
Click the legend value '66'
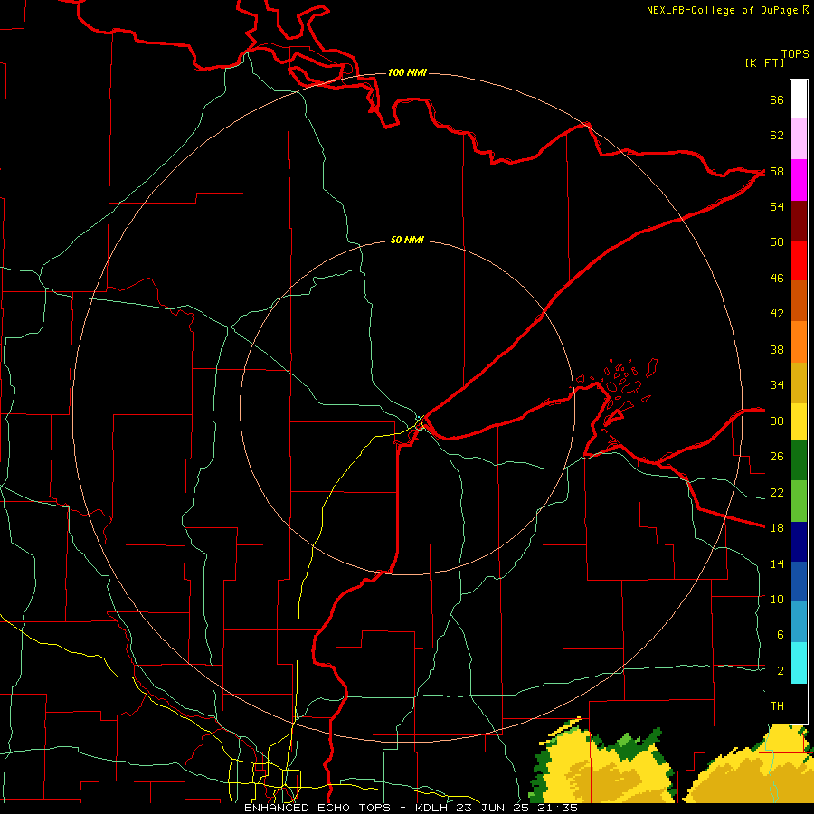coord(777,99)
